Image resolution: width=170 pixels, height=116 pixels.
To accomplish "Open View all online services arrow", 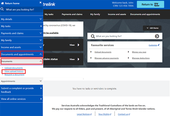I will coord(41,99).
